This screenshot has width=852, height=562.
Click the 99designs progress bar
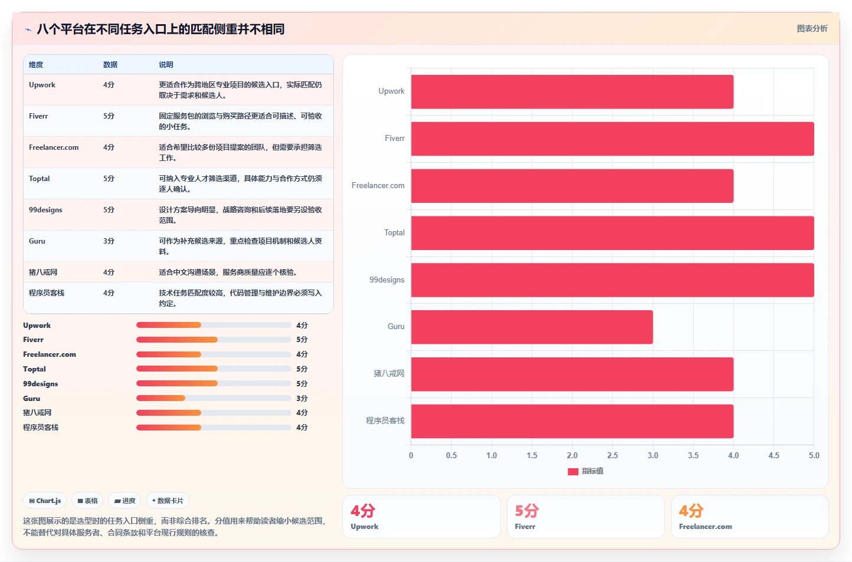click(x=214, y=383)
